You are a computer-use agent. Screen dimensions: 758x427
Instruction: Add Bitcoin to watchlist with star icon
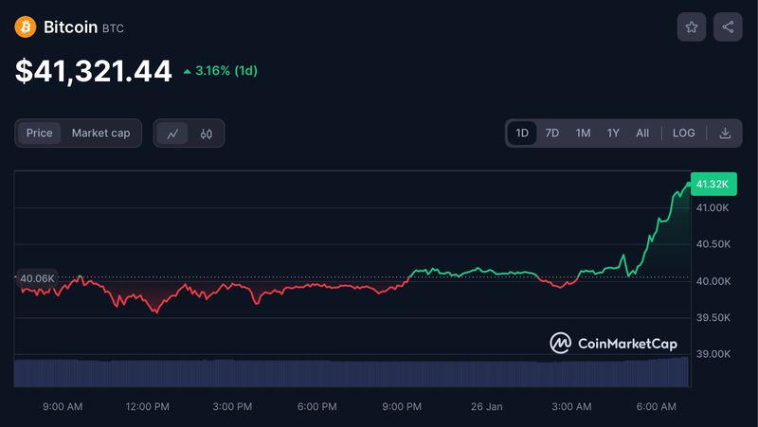(x=691, y=27)
